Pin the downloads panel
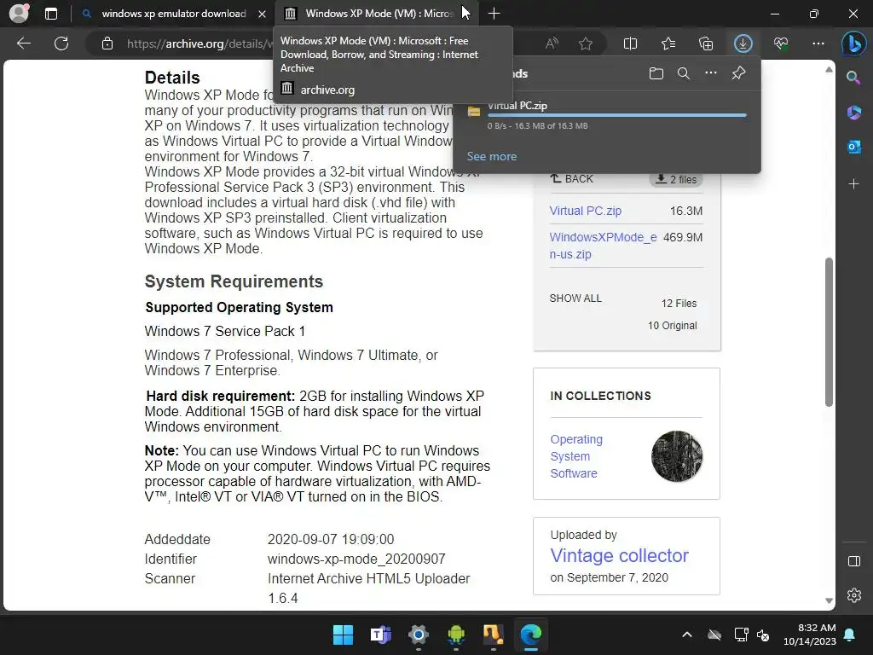Image resolution: width=873 pixels, height=655 pixels. tap(739, 73)
